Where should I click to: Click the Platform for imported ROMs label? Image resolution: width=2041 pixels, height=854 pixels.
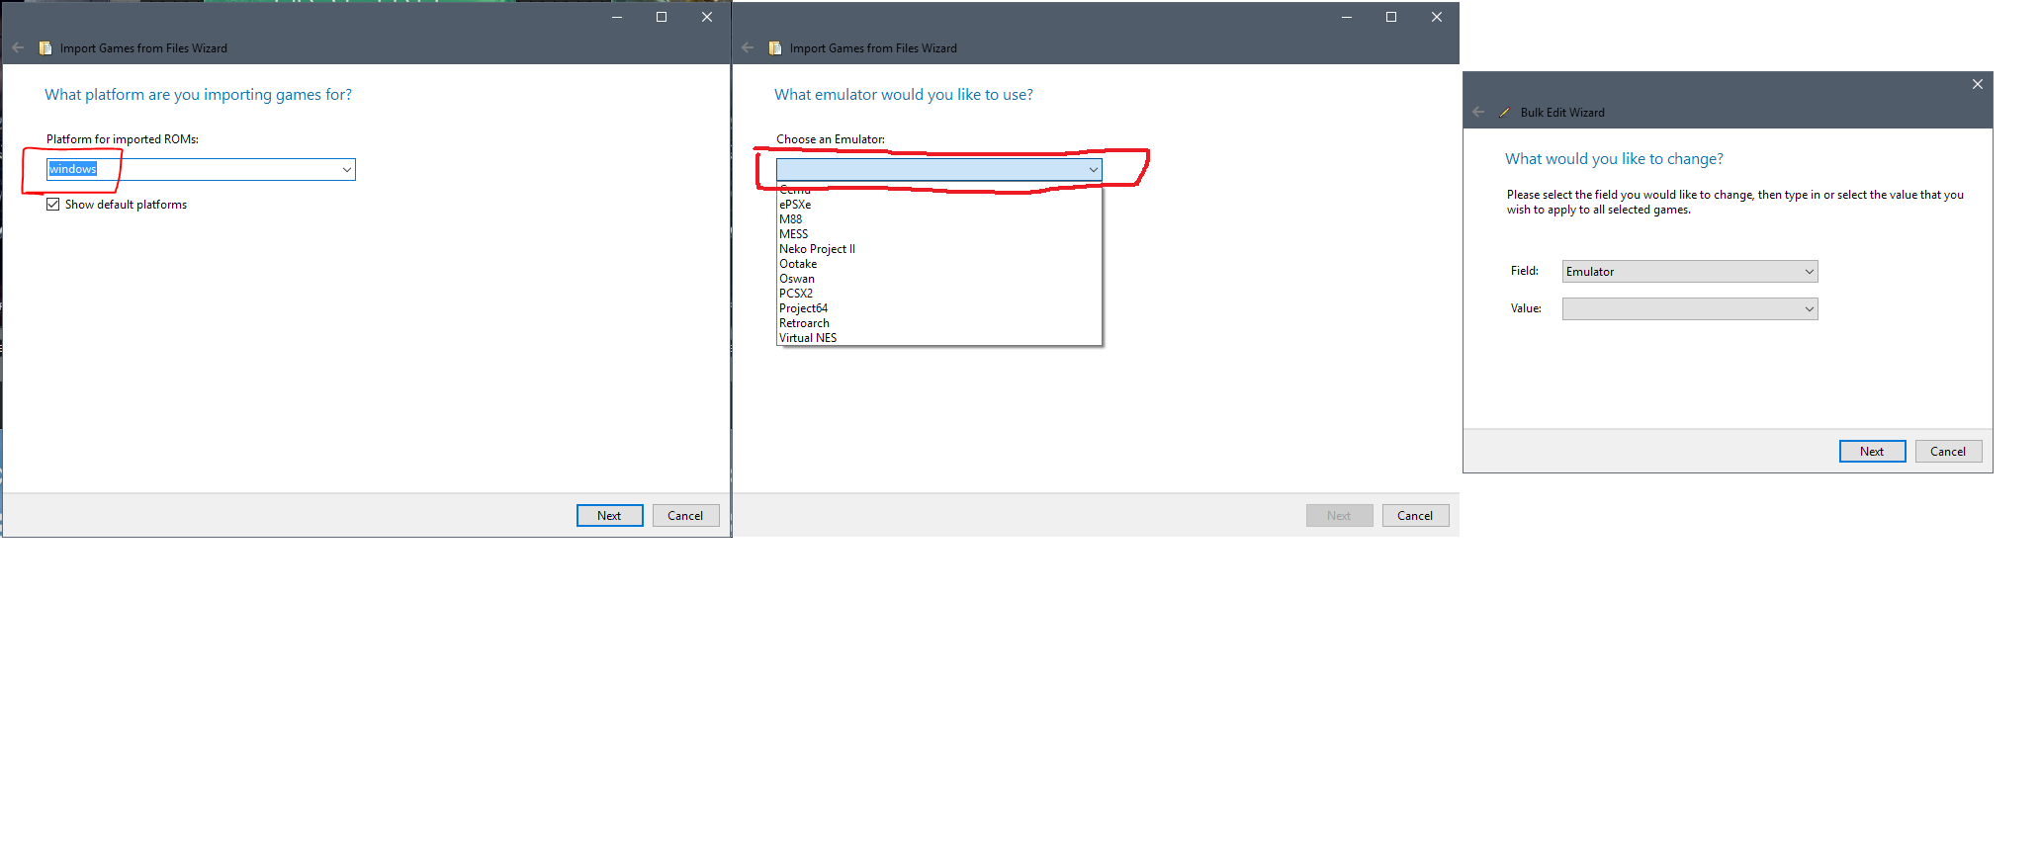coord(123,139)
